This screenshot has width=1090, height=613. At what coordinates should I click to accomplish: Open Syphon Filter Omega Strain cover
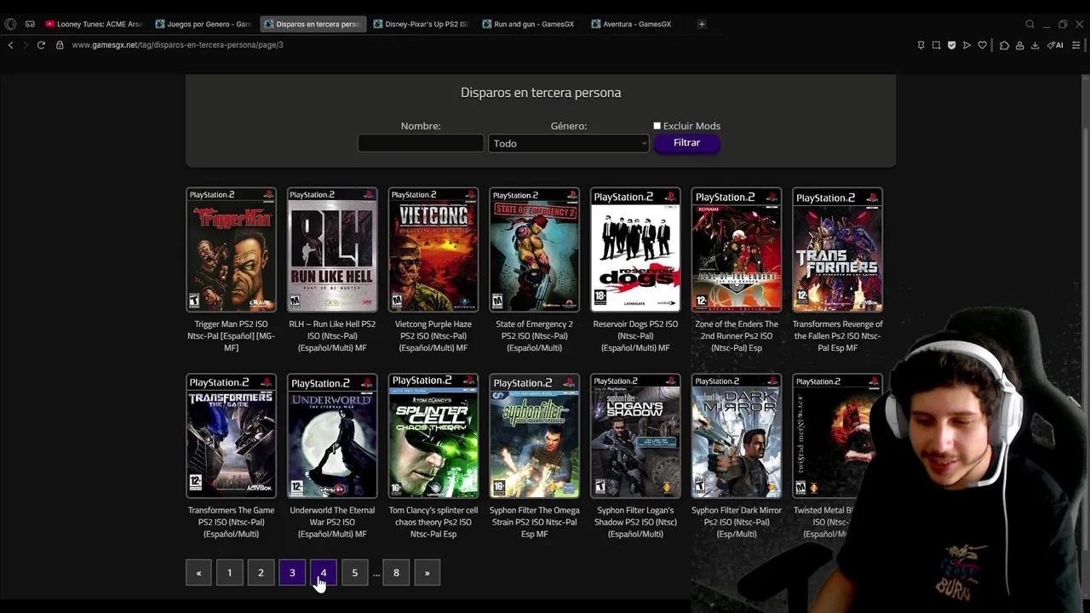point(534,436)
